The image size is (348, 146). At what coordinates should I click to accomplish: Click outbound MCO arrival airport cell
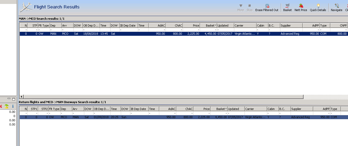pyautogui.click(x=67, y=34)
